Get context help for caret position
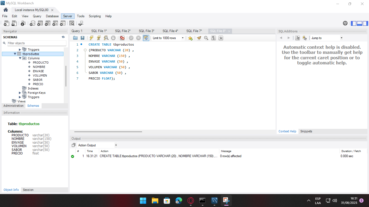Viewport: 369px width, 207px height. pyautogui.click(x=297, y=38)
